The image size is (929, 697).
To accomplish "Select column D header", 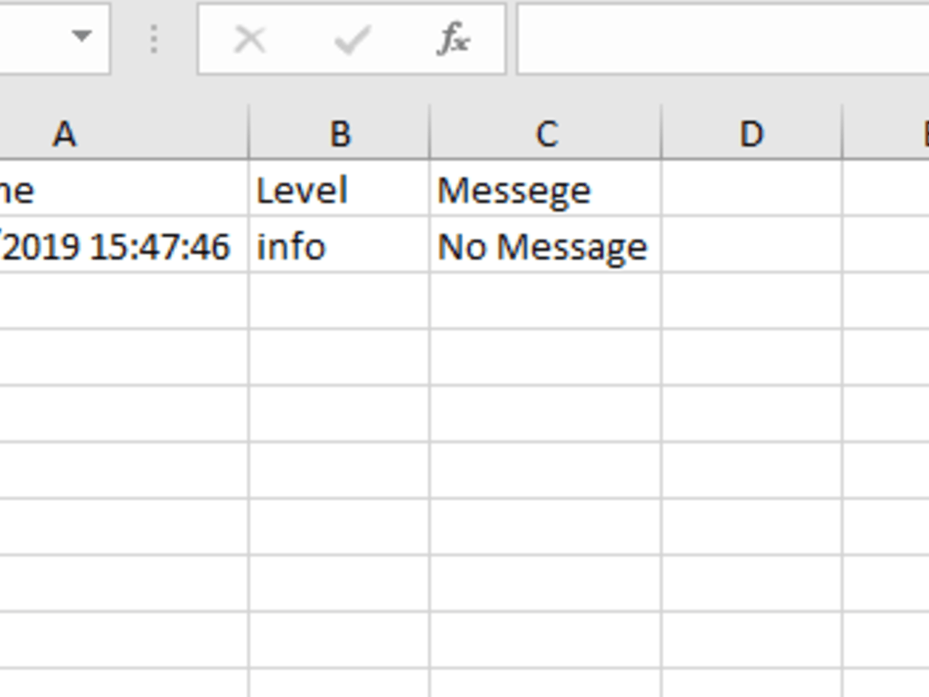I will [752, 134].
